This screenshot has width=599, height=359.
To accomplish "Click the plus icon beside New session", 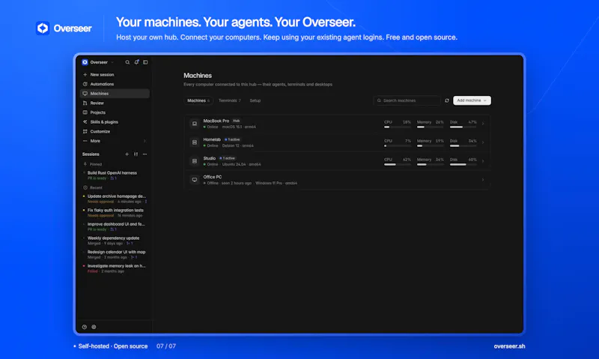I will click(x=85, y=74).
